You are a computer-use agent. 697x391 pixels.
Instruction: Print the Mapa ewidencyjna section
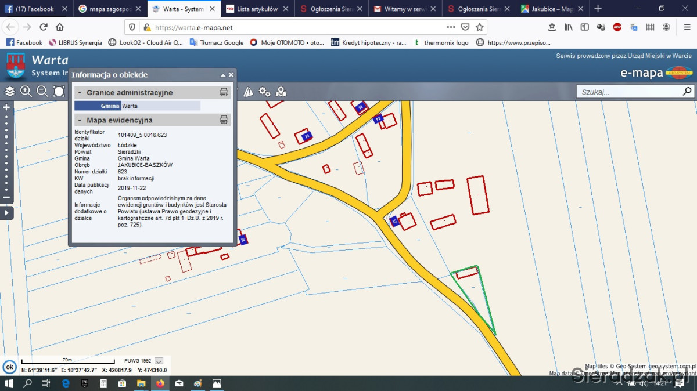224,120
